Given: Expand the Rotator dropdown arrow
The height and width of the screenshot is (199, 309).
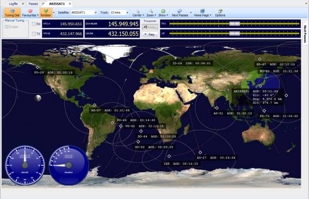Looking at the screenshot, I should pyautogui.click(x=54, y=13).
